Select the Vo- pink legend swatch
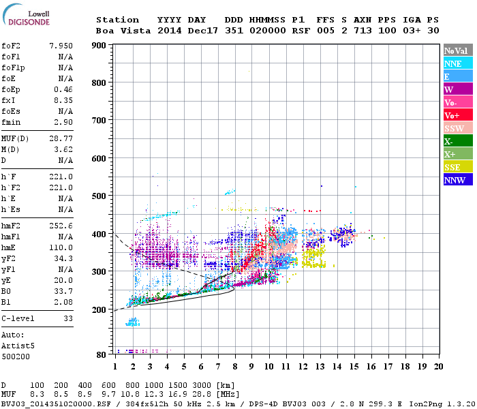477x409 pixels. (x=458, y=102)
